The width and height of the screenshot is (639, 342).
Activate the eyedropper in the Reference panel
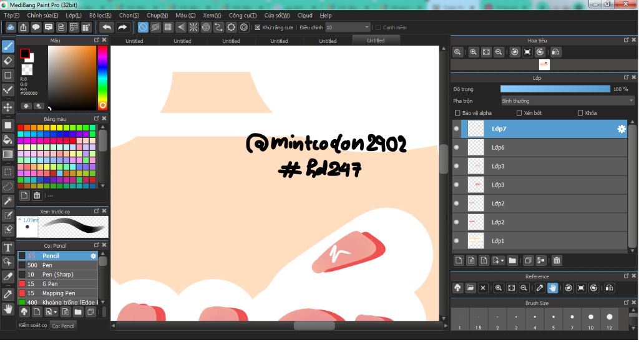click(x=540, y=288)
